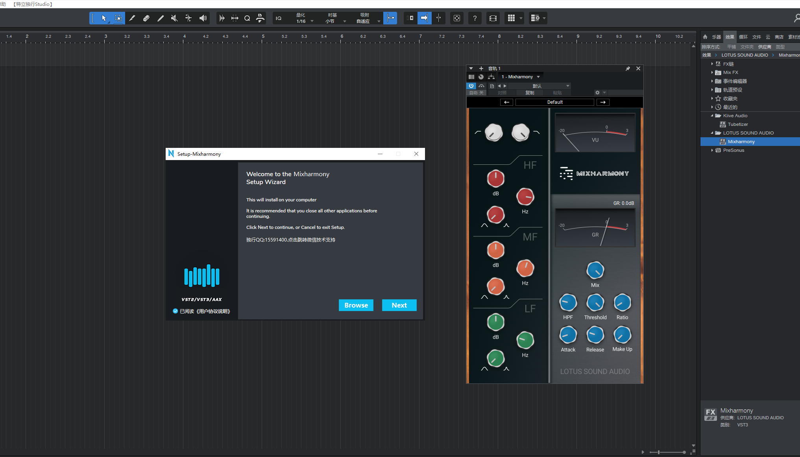Open the video player filmstrip icon
Screen dimensions: 800x457
coord(493,18)
